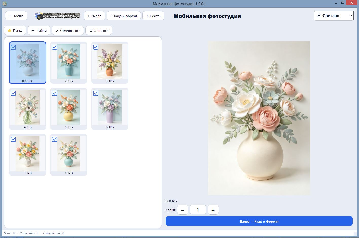Close the Мобильная фотостудия window
This screenshot has width=359, height=238.
click(352, 3)
